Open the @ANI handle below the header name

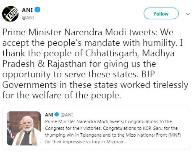(x=28, y=18)
